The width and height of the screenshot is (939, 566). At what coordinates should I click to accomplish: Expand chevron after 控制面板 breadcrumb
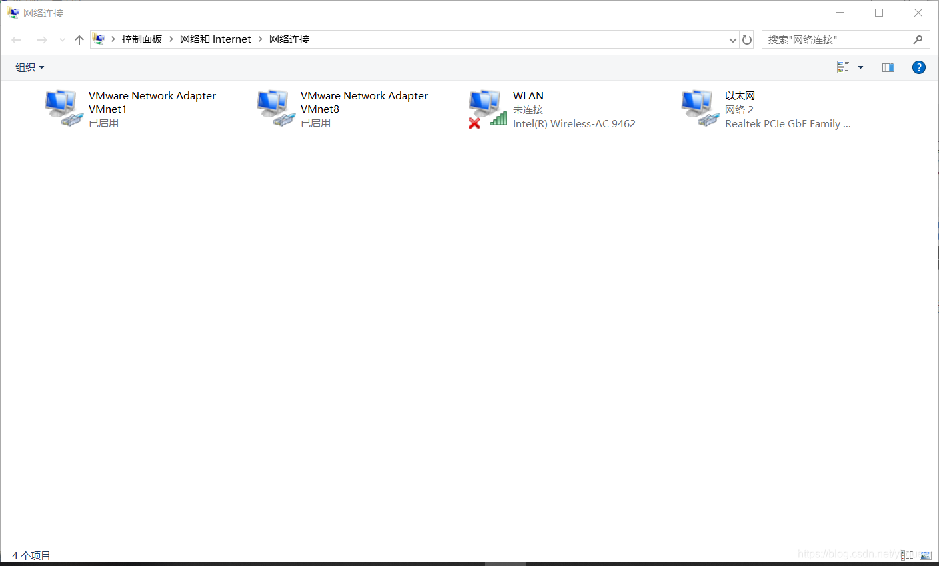[x=171, y=39]
